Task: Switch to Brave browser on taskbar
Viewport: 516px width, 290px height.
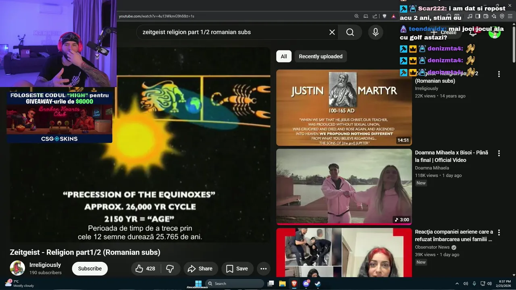Action: (x=294, y=284)
